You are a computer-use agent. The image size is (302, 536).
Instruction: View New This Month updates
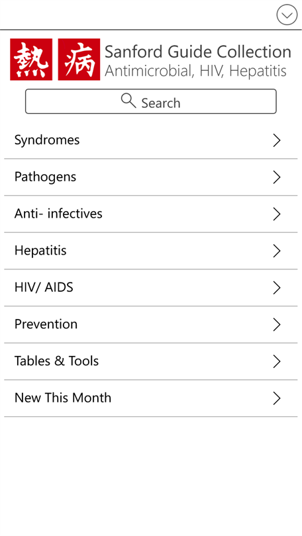pos(151,398)
